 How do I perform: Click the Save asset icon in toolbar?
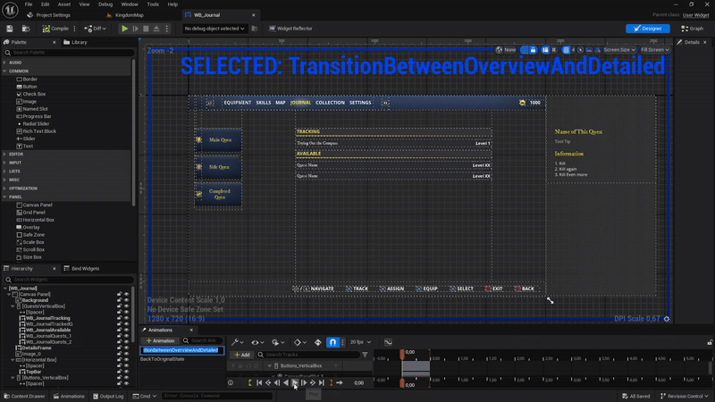9,29
